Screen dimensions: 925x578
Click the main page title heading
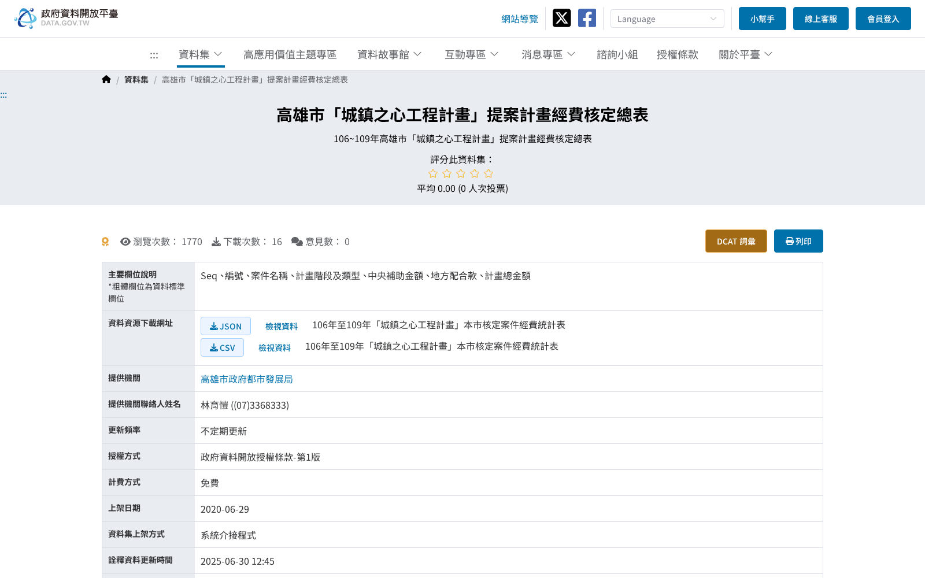pyautogui.click(x=462, y=115)
